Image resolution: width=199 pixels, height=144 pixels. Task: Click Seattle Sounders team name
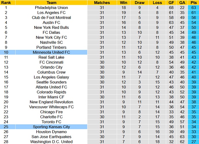point(51,82)
